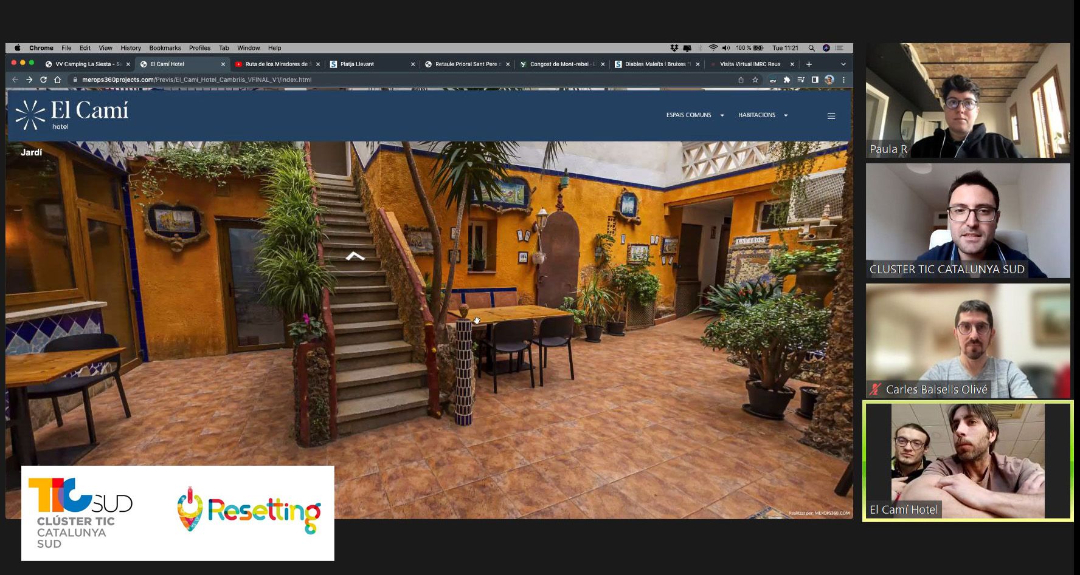Click the Dropbox menu bar icon
This screenshot has height=575, width=1080.
click(674, 48)
